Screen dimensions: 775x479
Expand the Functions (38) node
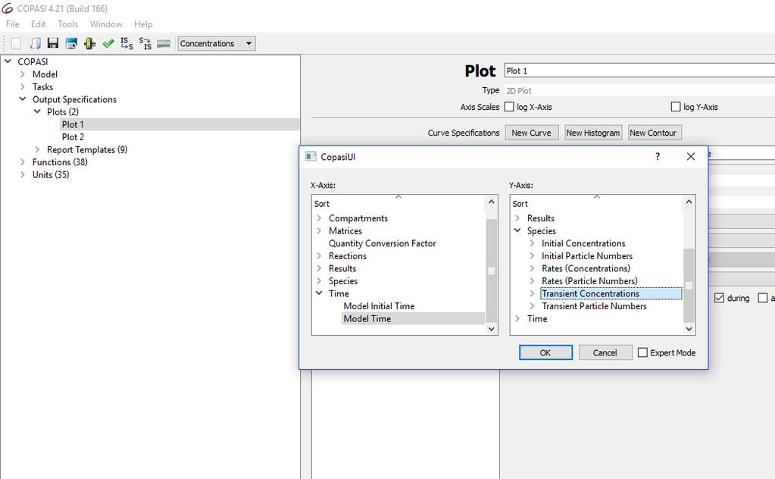point(22,161)
